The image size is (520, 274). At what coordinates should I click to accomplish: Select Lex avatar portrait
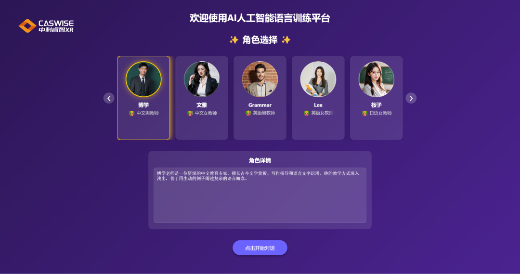coord(318,79)
